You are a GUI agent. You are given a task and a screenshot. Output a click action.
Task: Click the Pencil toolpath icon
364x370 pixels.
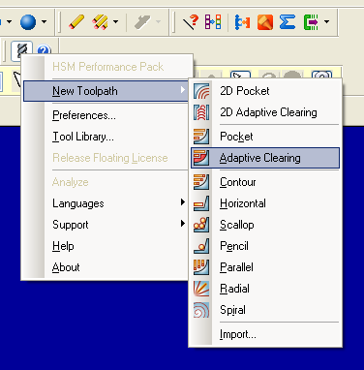[x=201, y=246]
